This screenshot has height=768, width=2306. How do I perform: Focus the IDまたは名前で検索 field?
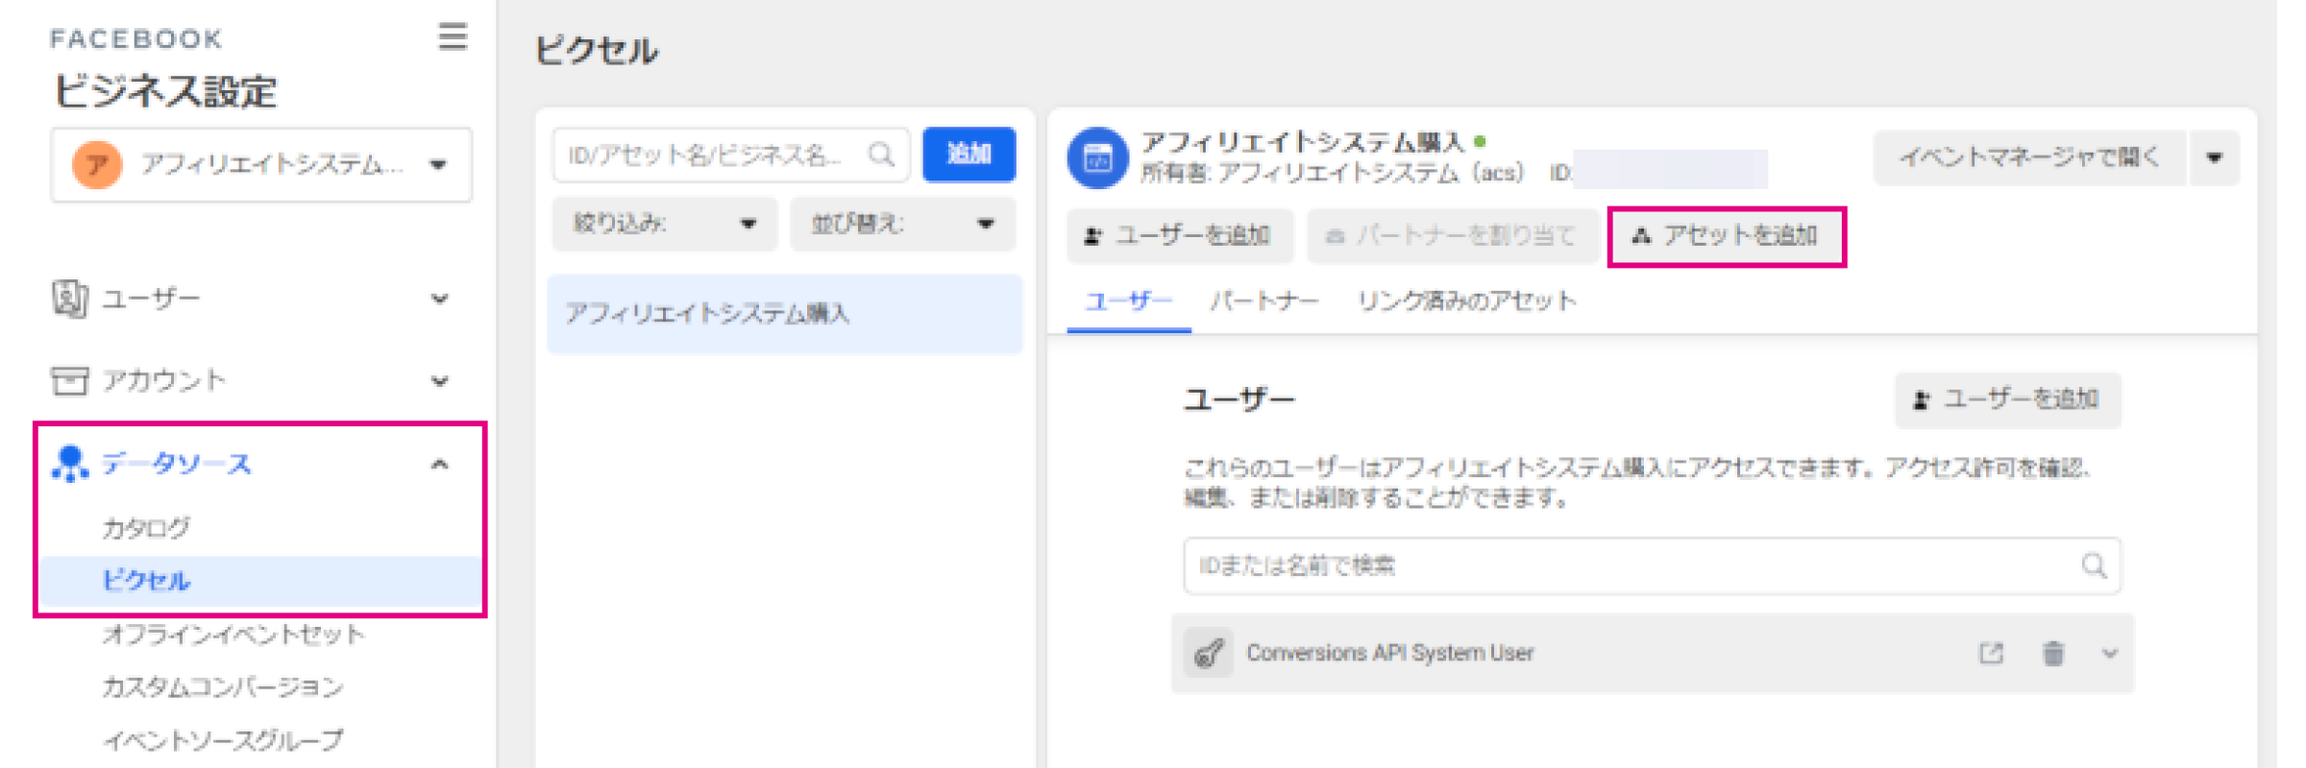coord(1652,565)
